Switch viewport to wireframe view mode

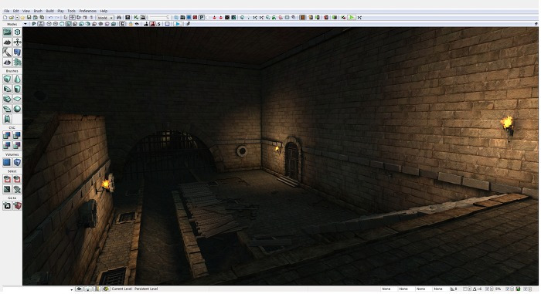click(x=56, y=24)
